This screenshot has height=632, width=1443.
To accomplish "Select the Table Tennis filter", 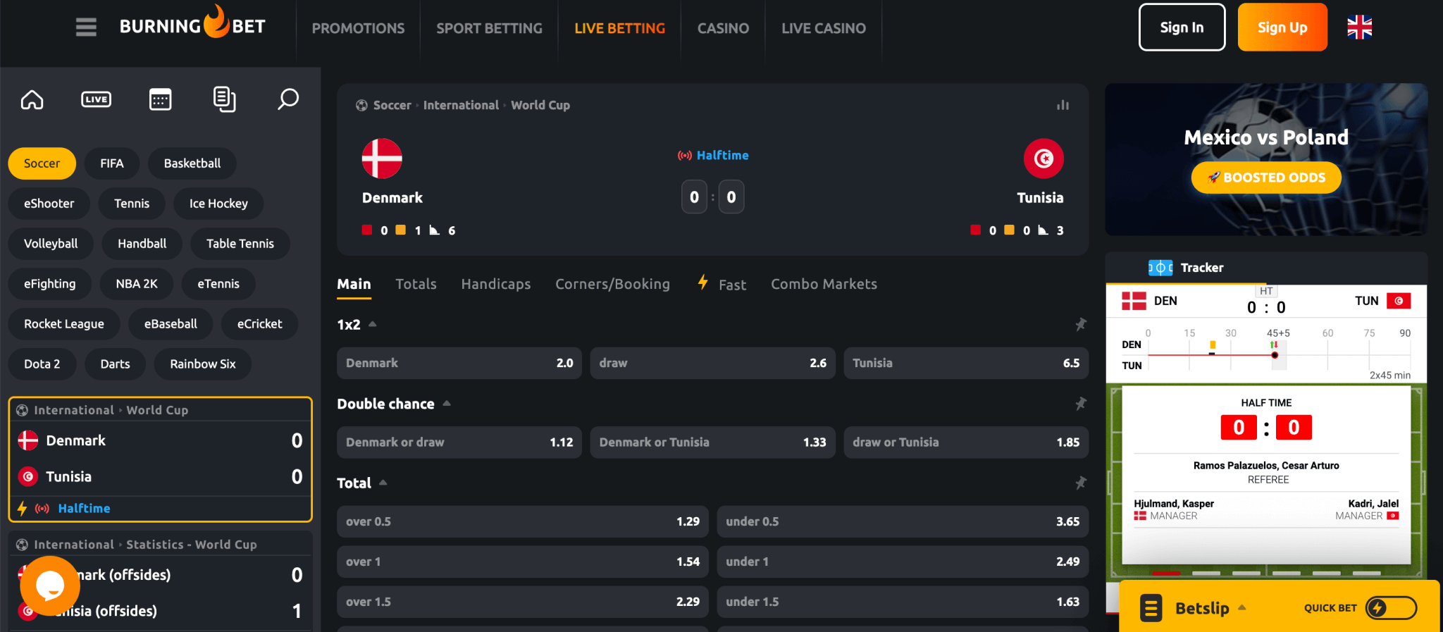I will click(x=240, y=244).
